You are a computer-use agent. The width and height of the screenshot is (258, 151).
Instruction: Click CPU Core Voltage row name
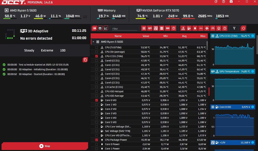pos(118,127)
